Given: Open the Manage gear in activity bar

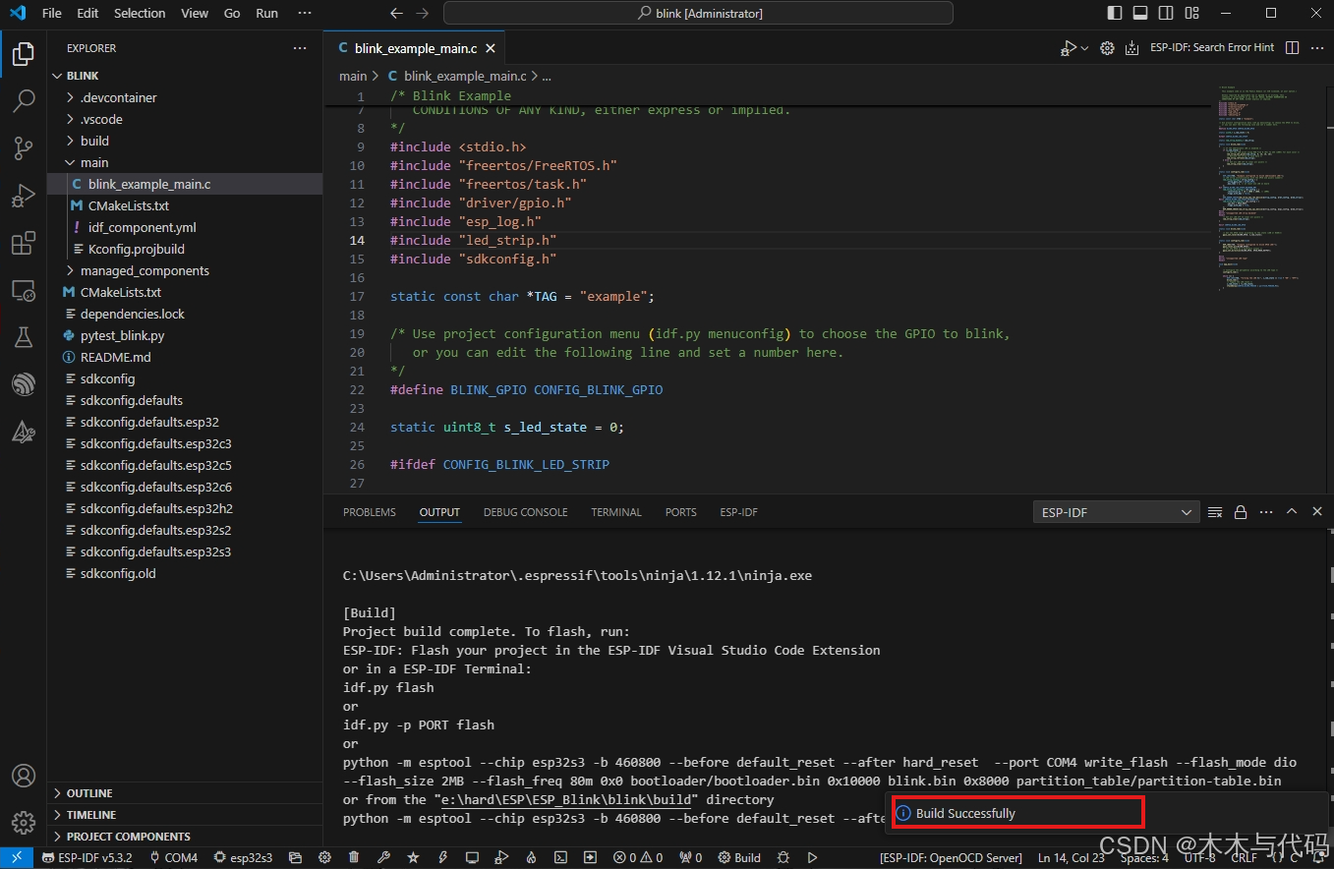Looking at the screenshot, I should [x=24, y=822].
